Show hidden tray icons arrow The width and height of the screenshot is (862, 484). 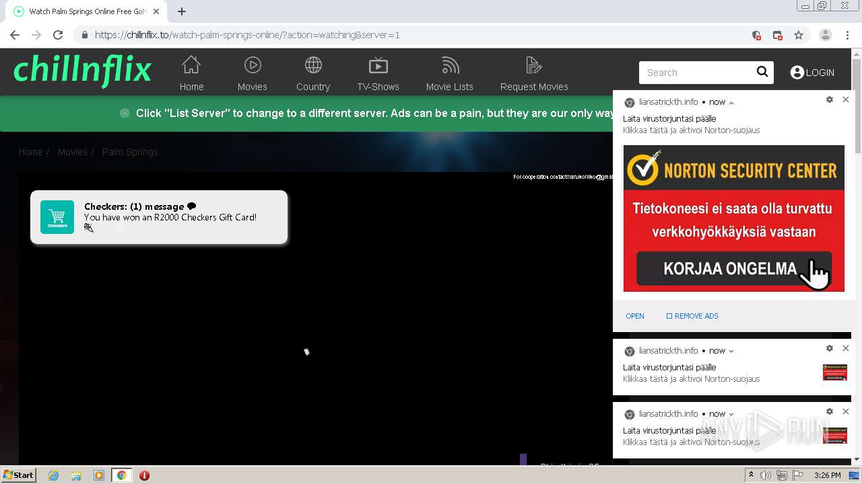(751, 475)
